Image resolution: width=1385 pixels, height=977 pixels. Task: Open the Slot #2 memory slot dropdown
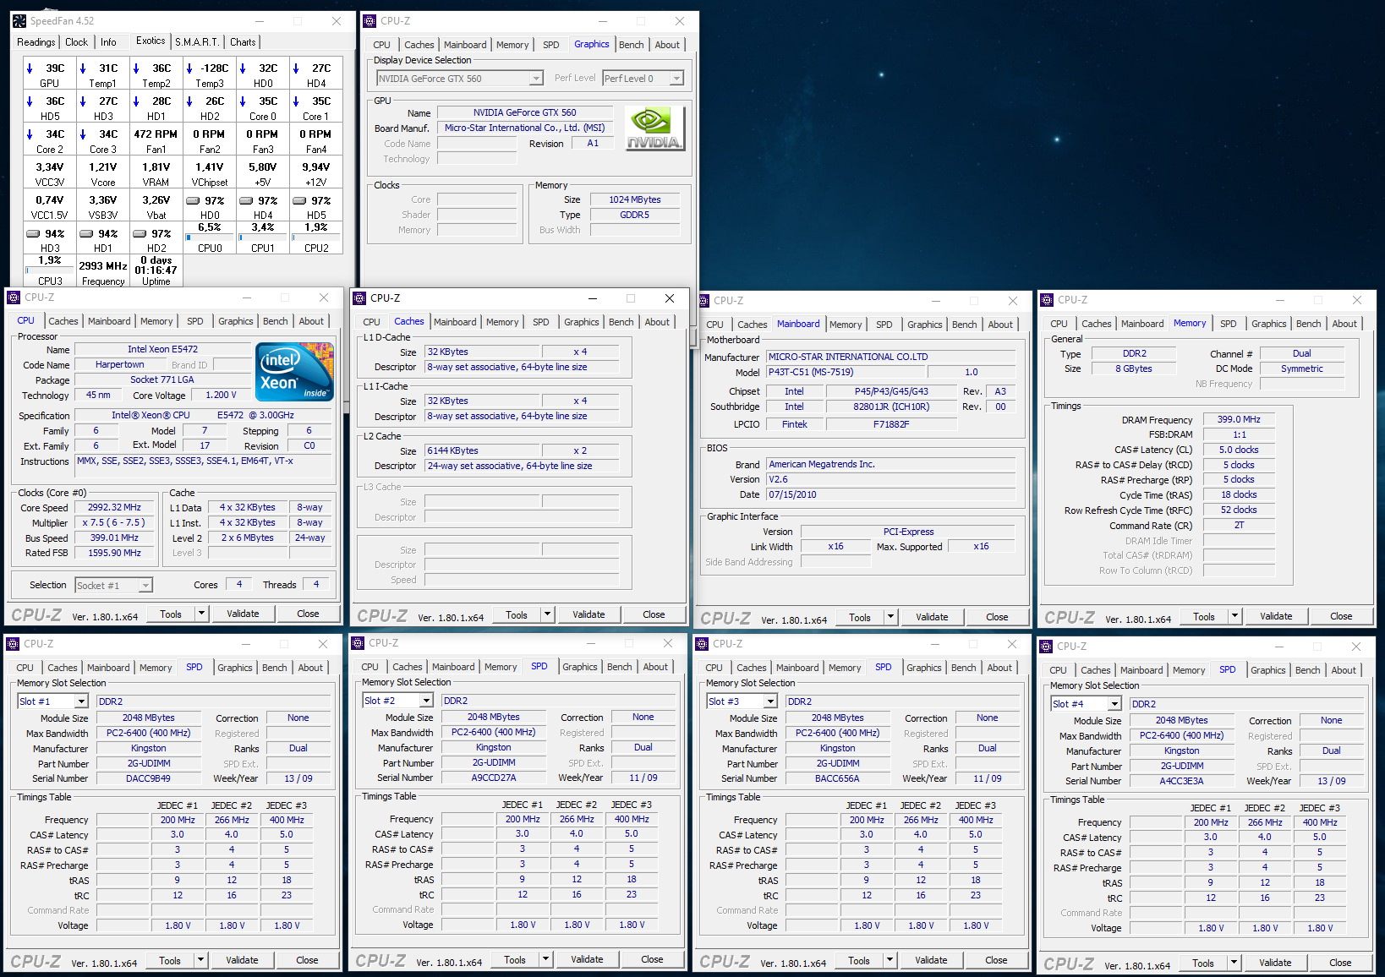426,701
